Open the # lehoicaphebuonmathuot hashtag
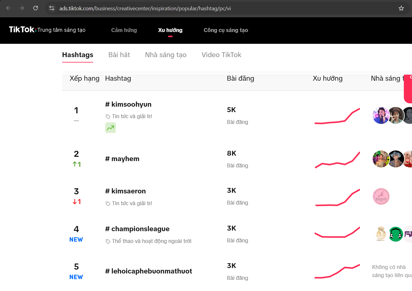This screenshot has width=412, height=291. [149, 271]
